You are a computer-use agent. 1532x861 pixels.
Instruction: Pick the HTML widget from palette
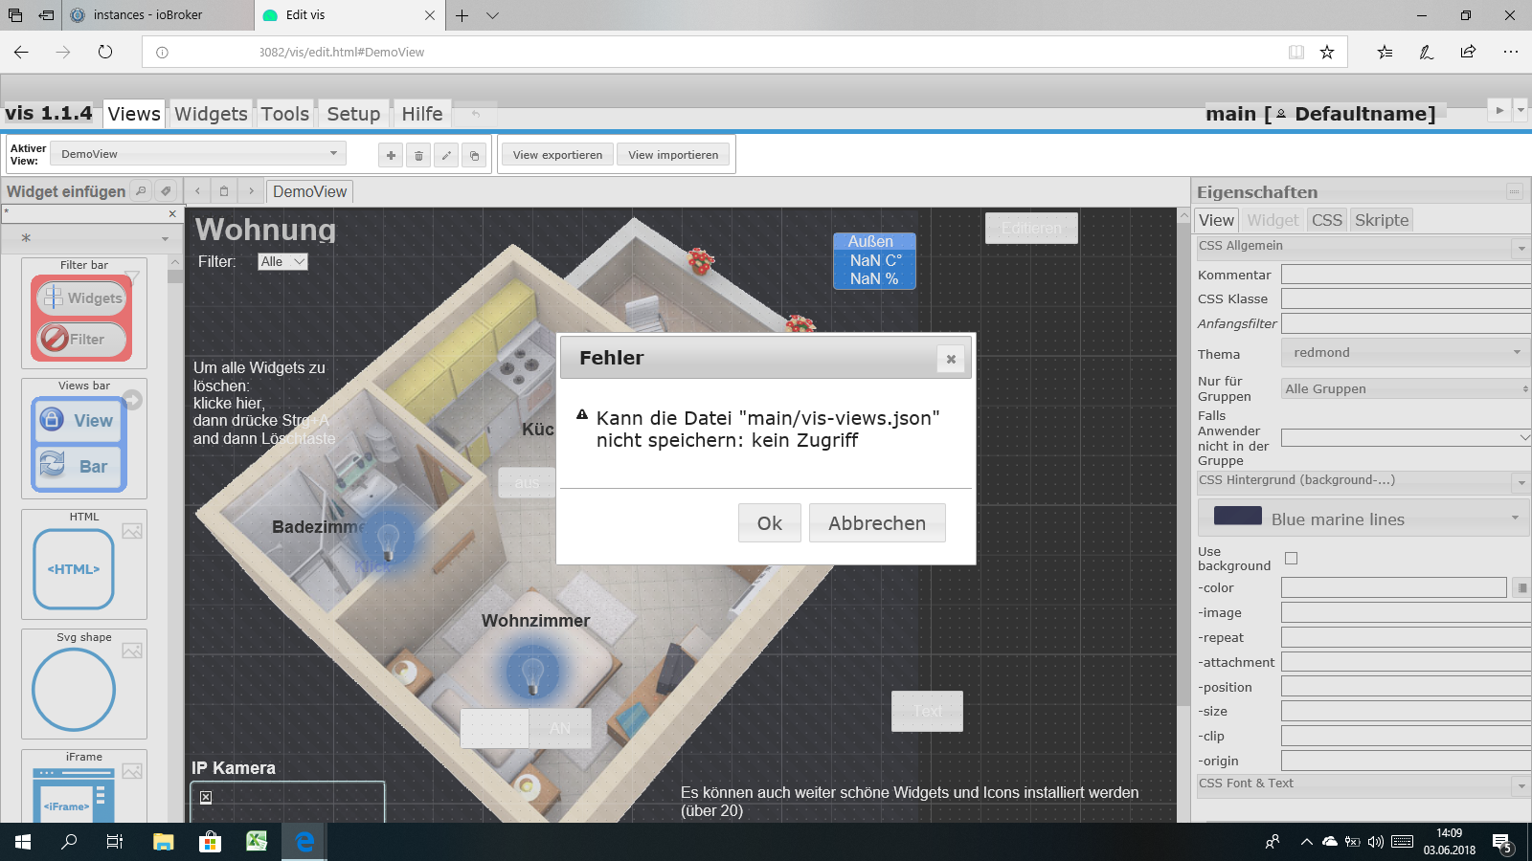[x=84, y=564]
